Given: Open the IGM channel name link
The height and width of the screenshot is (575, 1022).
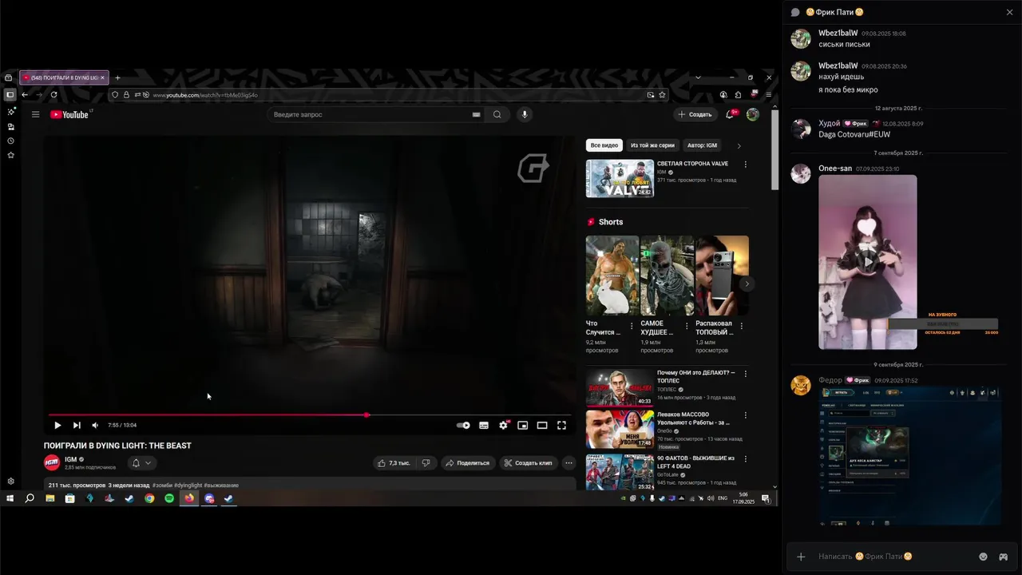Looking at the screenshot, I should point(70,459).
